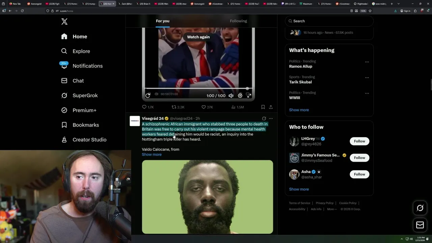
Task: Open more options for WWIII trend
Action: coord(367,93)
